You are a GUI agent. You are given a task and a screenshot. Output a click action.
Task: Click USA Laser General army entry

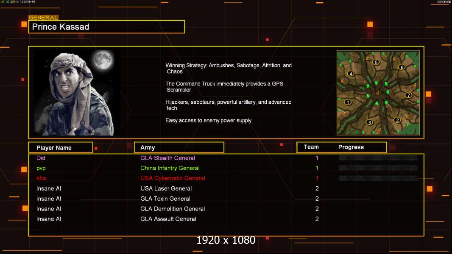[x=166, y=188]
